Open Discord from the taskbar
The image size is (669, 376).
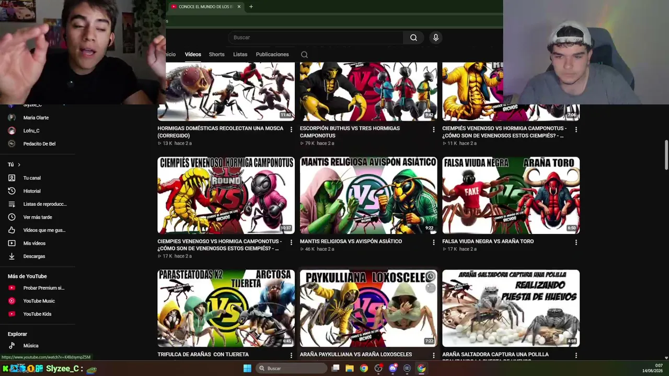pyautogui.click(x=393, y=368)
